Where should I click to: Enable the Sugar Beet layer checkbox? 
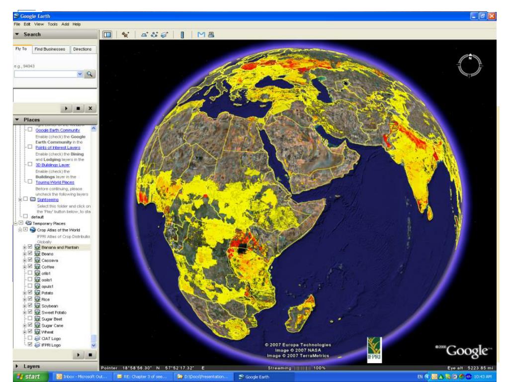pyautogui.click(x=30, y=319)
